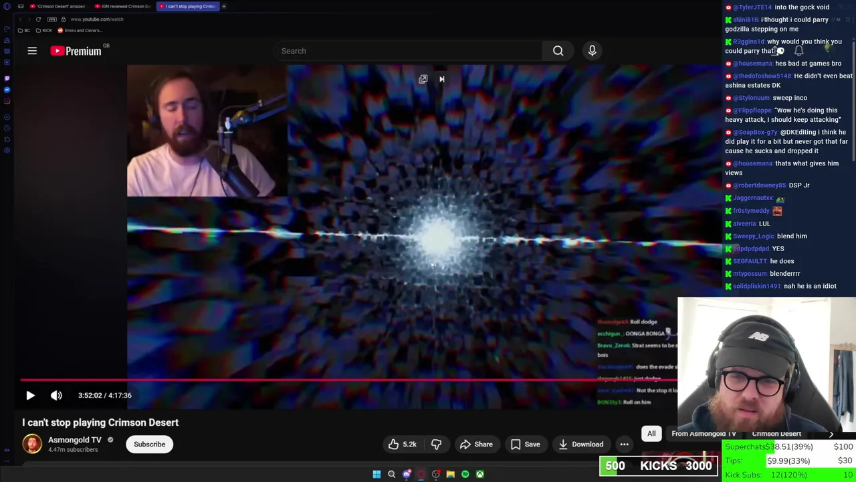Screen dimensions: 856x482
Task: Click the search magnifier button
Action: 558,51
